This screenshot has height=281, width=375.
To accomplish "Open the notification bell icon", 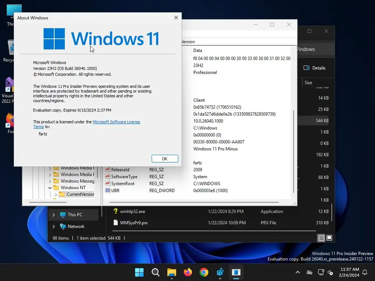I will 365,272.
